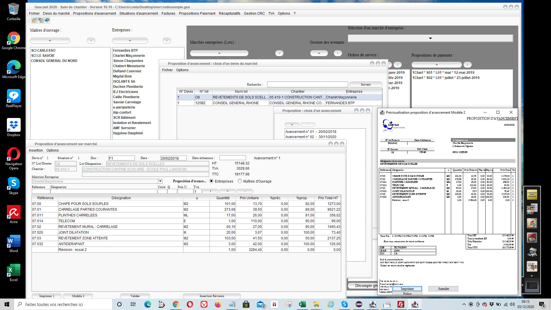Open the Gestion CRC menu
Screen dimensions: 551x310
[x=254, y=13]
